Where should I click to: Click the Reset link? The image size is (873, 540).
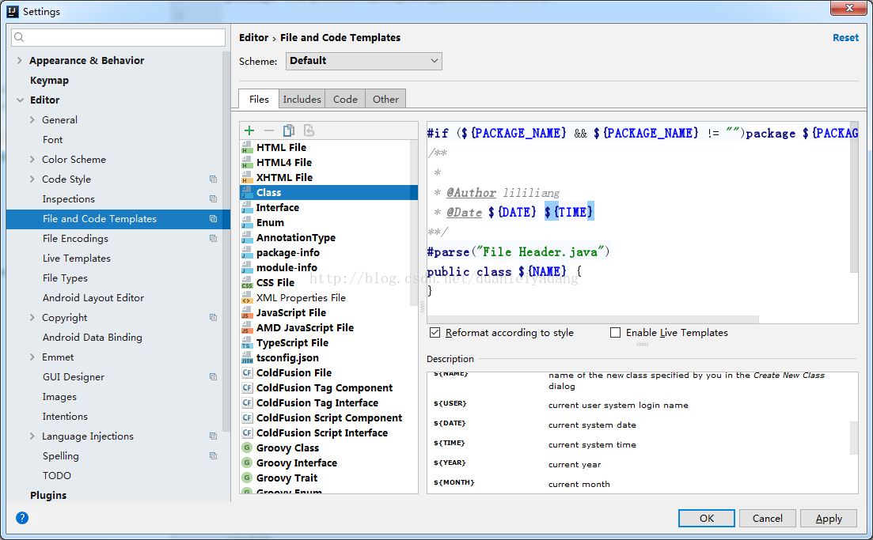click(x=845, y=38)
